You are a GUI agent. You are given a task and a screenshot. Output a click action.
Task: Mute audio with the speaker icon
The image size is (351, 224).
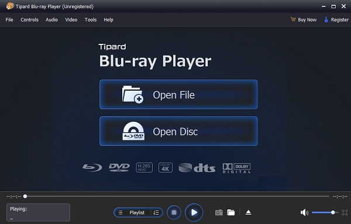[x=304, y=212]
